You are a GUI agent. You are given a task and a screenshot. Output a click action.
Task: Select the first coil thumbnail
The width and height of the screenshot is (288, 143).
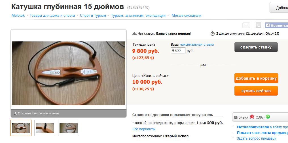point(21,128)
